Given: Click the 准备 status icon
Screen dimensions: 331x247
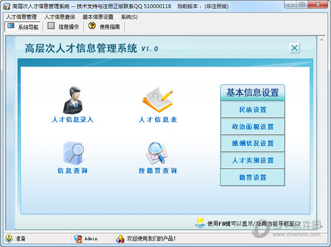Looking at the screenshot, I should tap(9, 238).
